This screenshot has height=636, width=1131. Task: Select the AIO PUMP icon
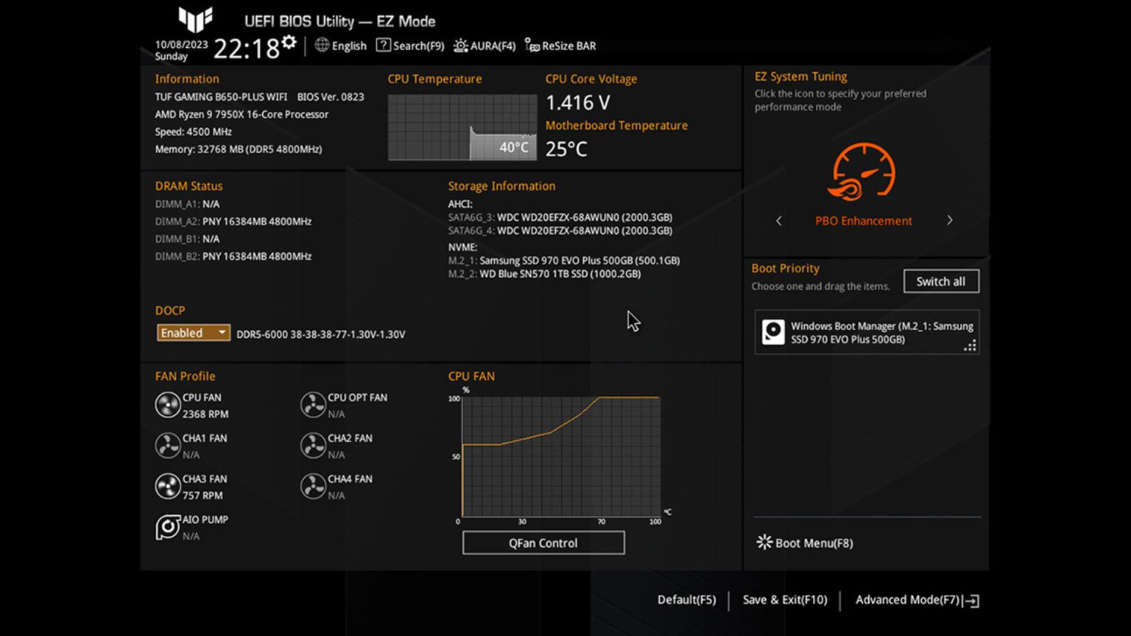click(168, 527)
